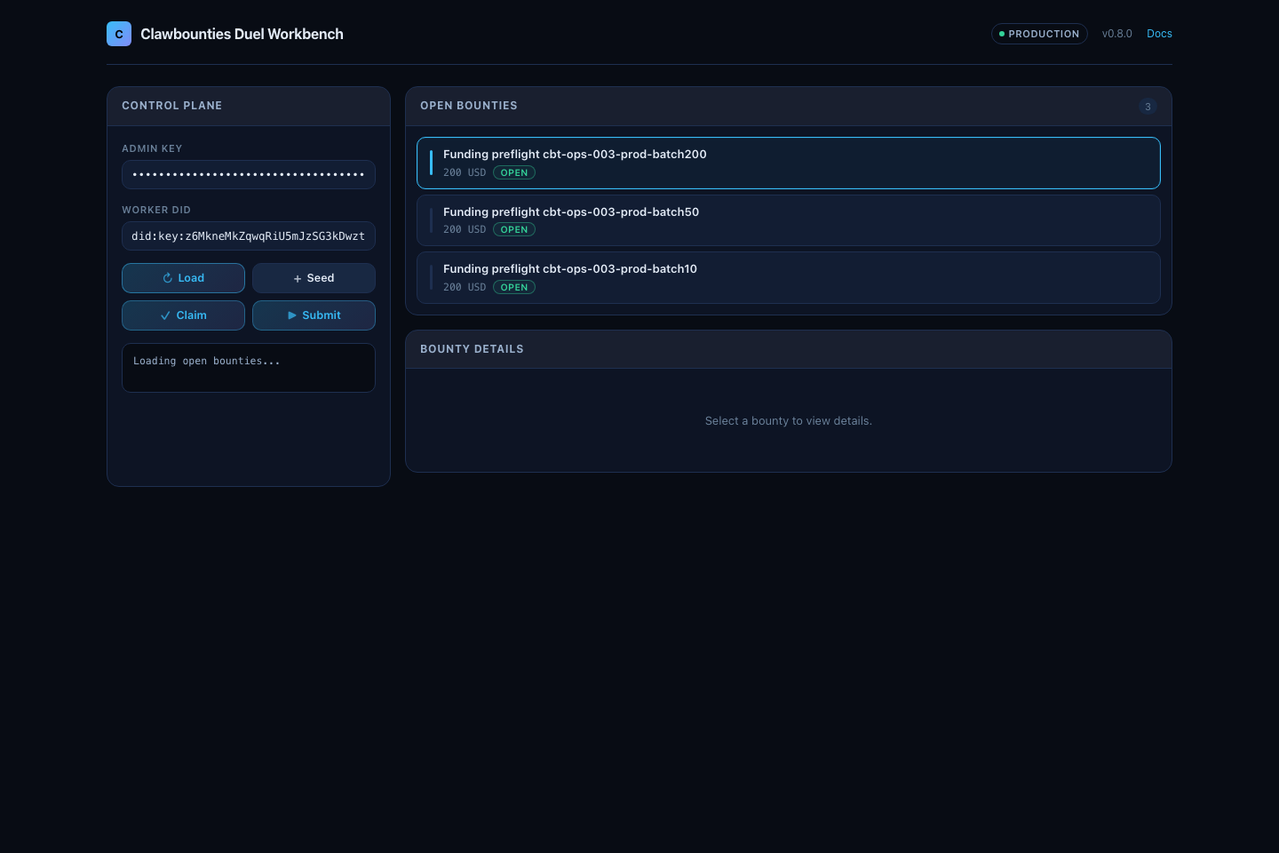Click the green status dot in the PRODUCTION badge
Image resolution: width=1279 pixels, height=853 pixels.
tap(1002, 34)
